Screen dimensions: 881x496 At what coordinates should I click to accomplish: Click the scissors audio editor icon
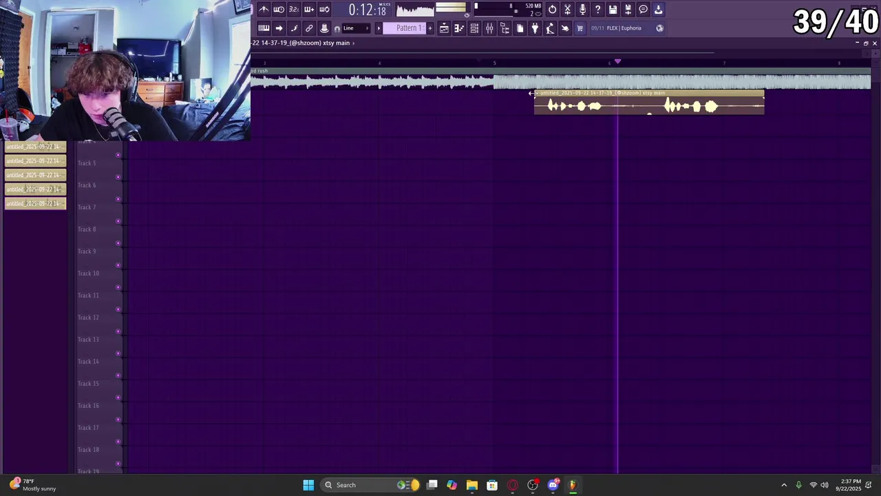[x=567, y=9]
